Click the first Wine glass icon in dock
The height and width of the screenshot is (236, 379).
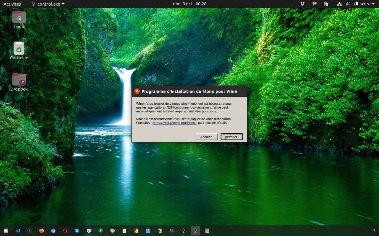click(184, 231)
